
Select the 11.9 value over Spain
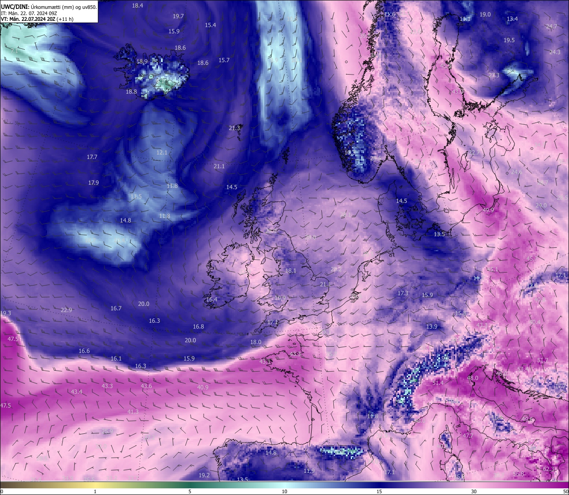[309, 471]
